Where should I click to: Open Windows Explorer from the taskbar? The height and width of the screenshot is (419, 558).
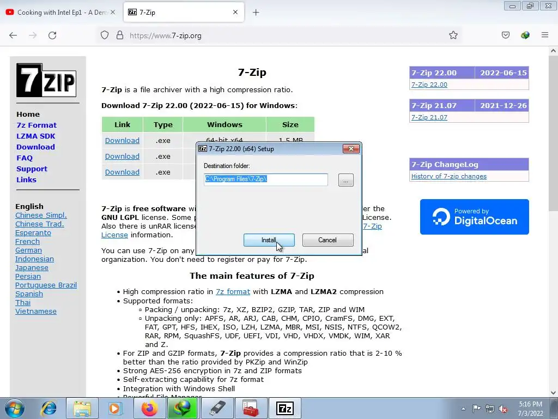click(82, 408)
